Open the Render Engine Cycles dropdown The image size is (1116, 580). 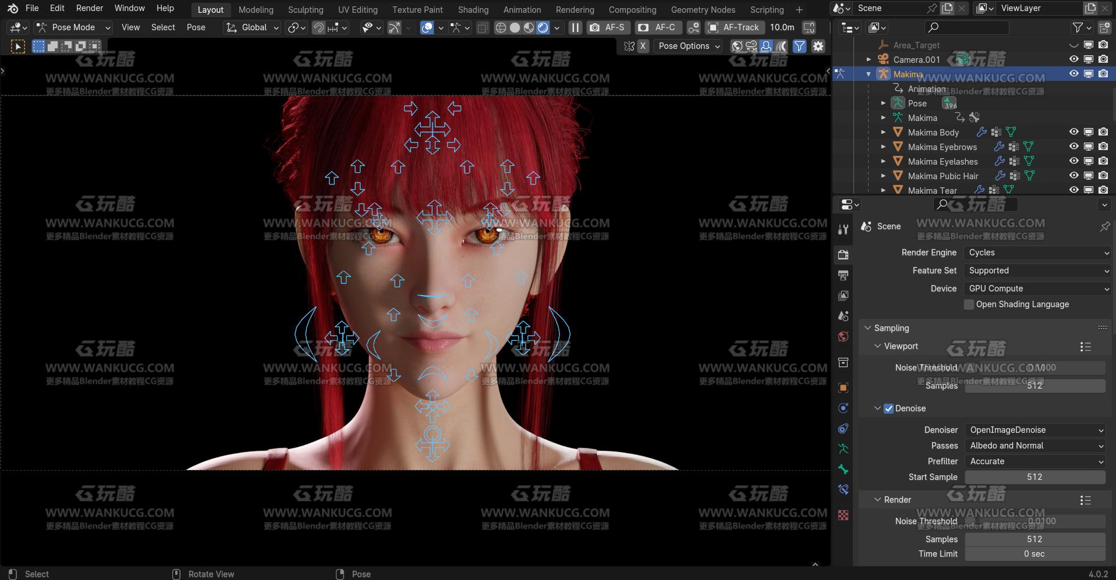1038,252
